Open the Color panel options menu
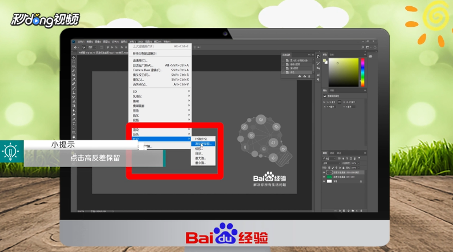Image resolution: width=453 pixels, height=252 pixels. [x=365, y=55]
